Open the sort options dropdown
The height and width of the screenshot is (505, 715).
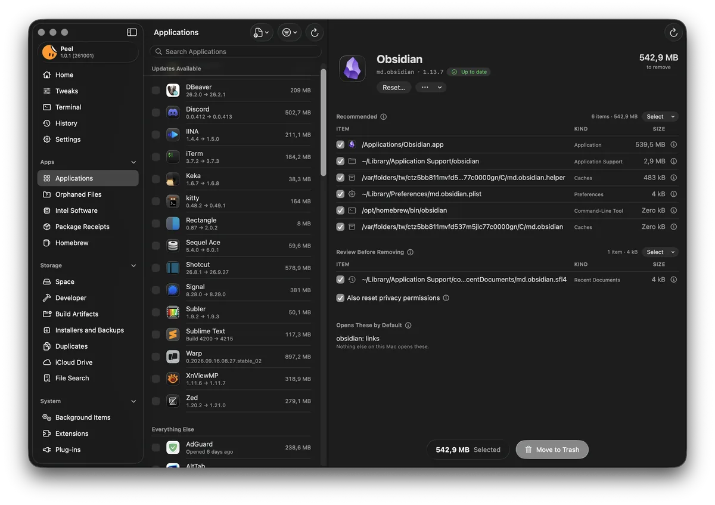pyautogui.click(x=290, y=32)
